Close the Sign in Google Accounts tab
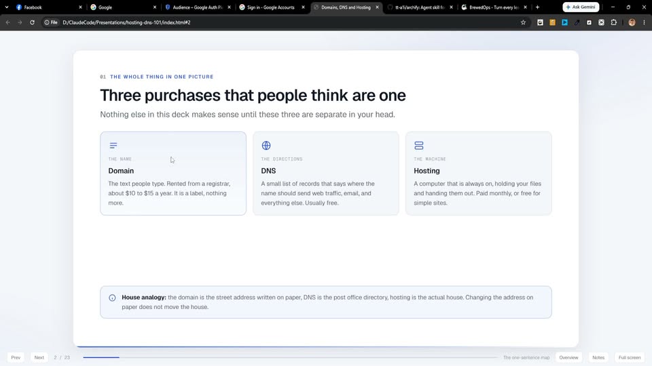Viewport: 652px width, 366px height. (303, 7)
